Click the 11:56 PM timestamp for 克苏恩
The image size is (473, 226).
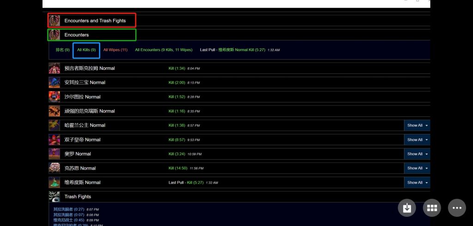click(197, 168)
